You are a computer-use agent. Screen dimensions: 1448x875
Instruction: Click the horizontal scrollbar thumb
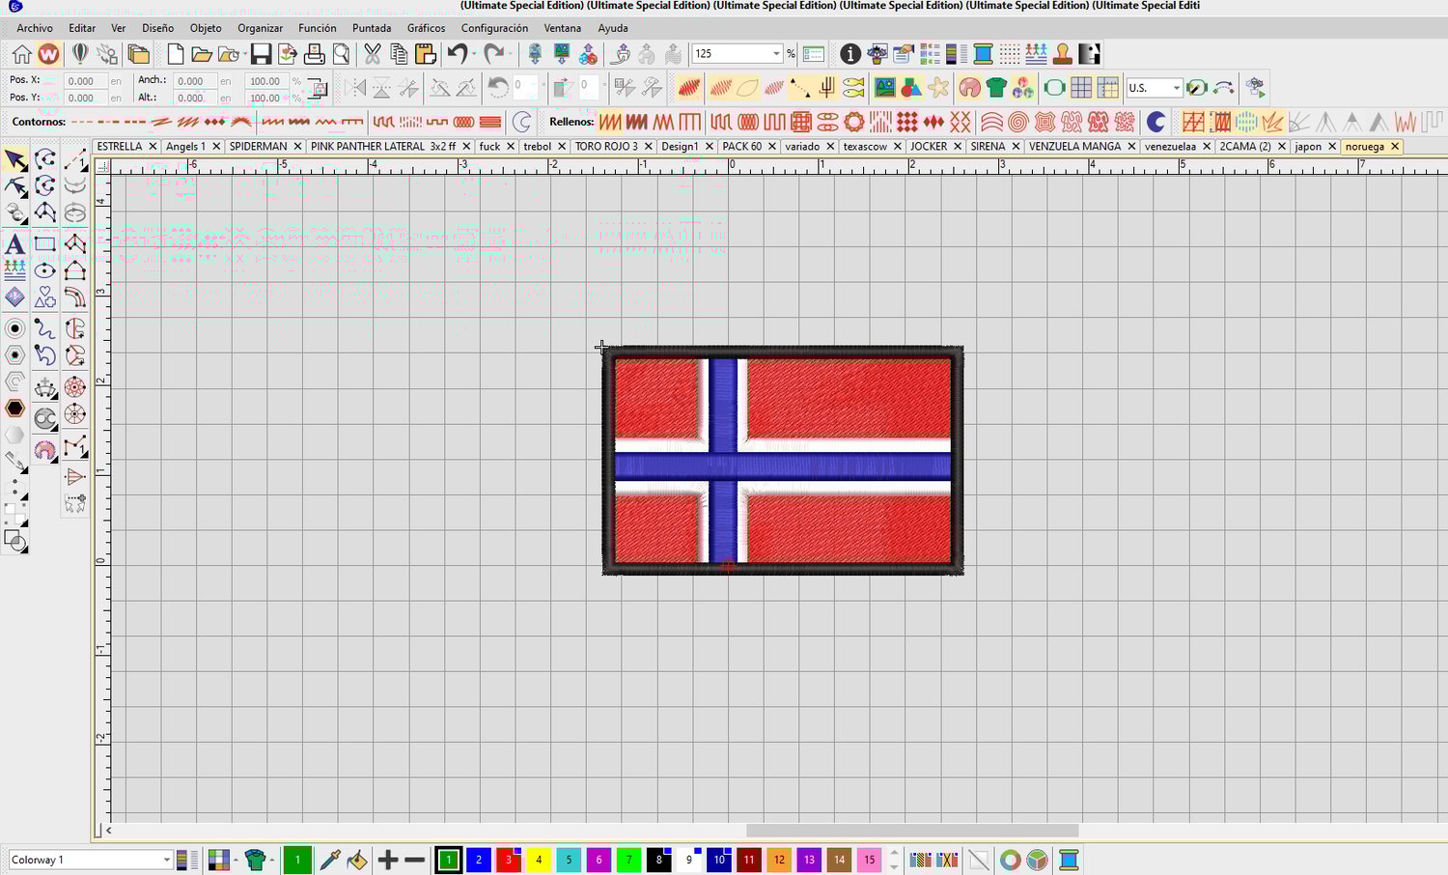(x=912, y=831)
